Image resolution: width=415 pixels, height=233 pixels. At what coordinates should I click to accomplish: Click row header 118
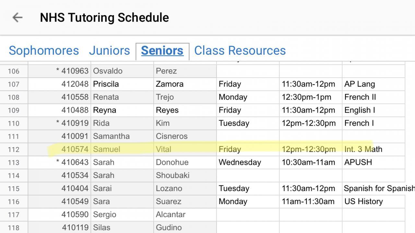(14, 227)
